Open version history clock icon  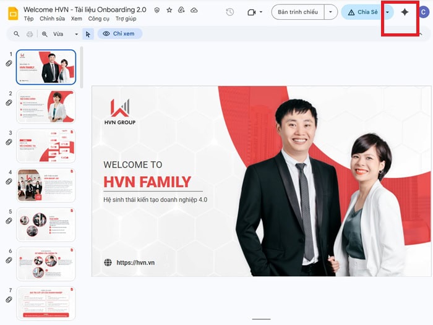click(x=229, y=12)
